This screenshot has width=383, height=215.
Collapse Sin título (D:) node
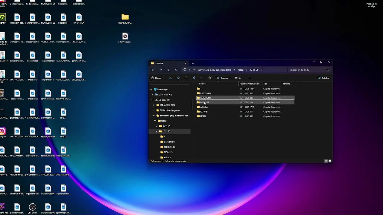point(153,100)
